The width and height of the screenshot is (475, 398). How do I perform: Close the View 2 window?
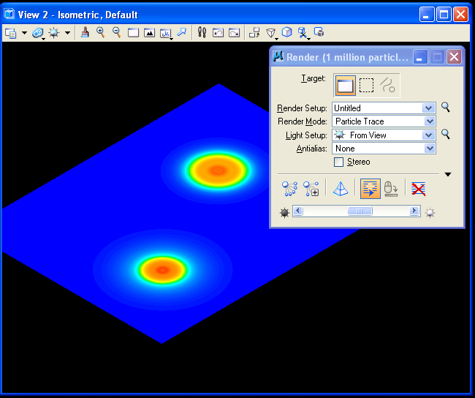(x=461, y=15)
